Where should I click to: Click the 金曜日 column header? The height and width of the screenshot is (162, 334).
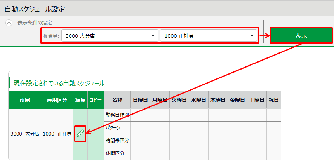(237, 100)
